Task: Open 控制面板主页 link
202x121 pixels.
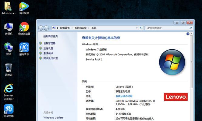Action: [50, 36]
